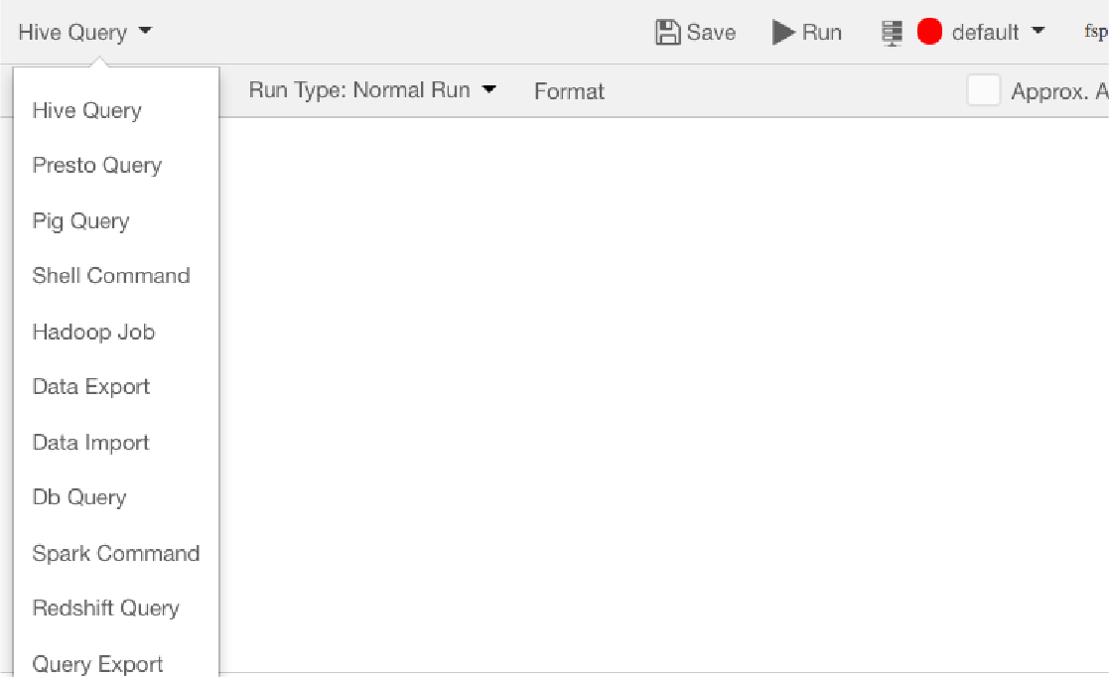Viewport: 1109px width, 677px height.
Task: Click the floppy disk Save icon
Action: [667, 33]
